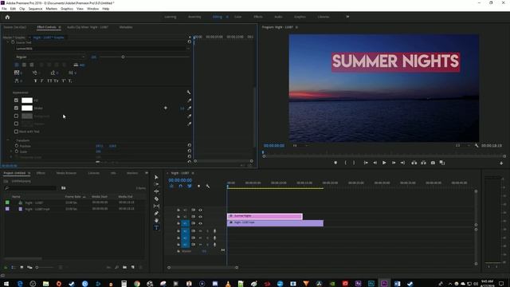The width and height of the screenshot is (510, 287).
Task: Select the Hand tool
Action: [x=156, y=221]
